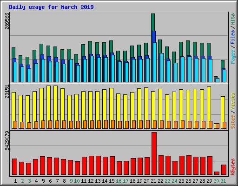Click the yellow Visits bar for day 29
238x186 pixels.
pyautogui.click(x=209, y=104)
